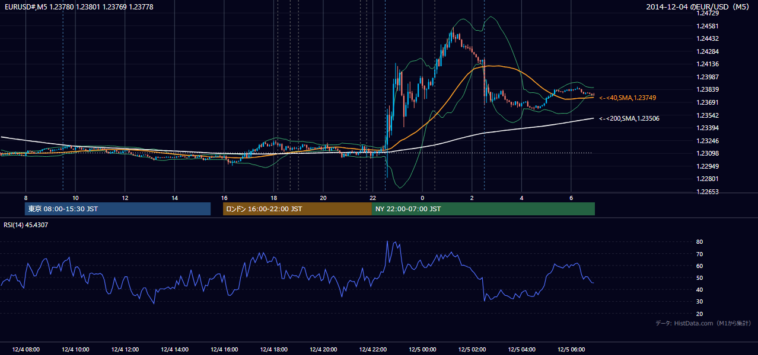
Task: Click price level 1.23691 on the axis
Action: tap(708, 102)
